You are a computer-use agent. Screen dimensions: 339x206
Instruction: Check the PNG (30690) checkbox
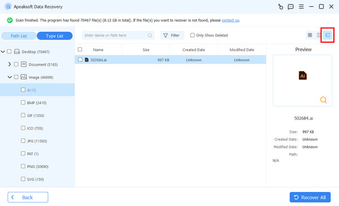[x=23, y=166]
